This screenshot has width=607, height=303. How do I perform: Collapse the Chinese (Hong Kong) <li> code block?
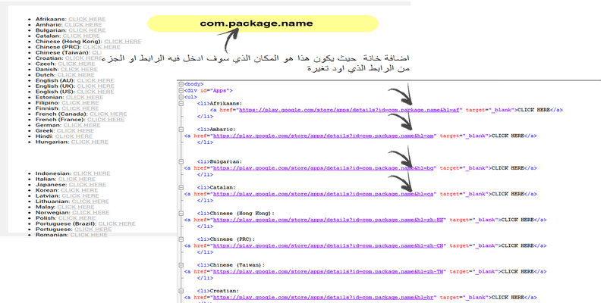coord(181,214)
